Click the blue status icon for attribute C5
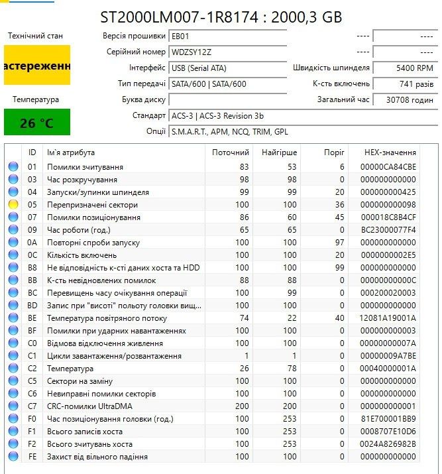The width and height of the screenshot is (442, 474). click(13, 381)
